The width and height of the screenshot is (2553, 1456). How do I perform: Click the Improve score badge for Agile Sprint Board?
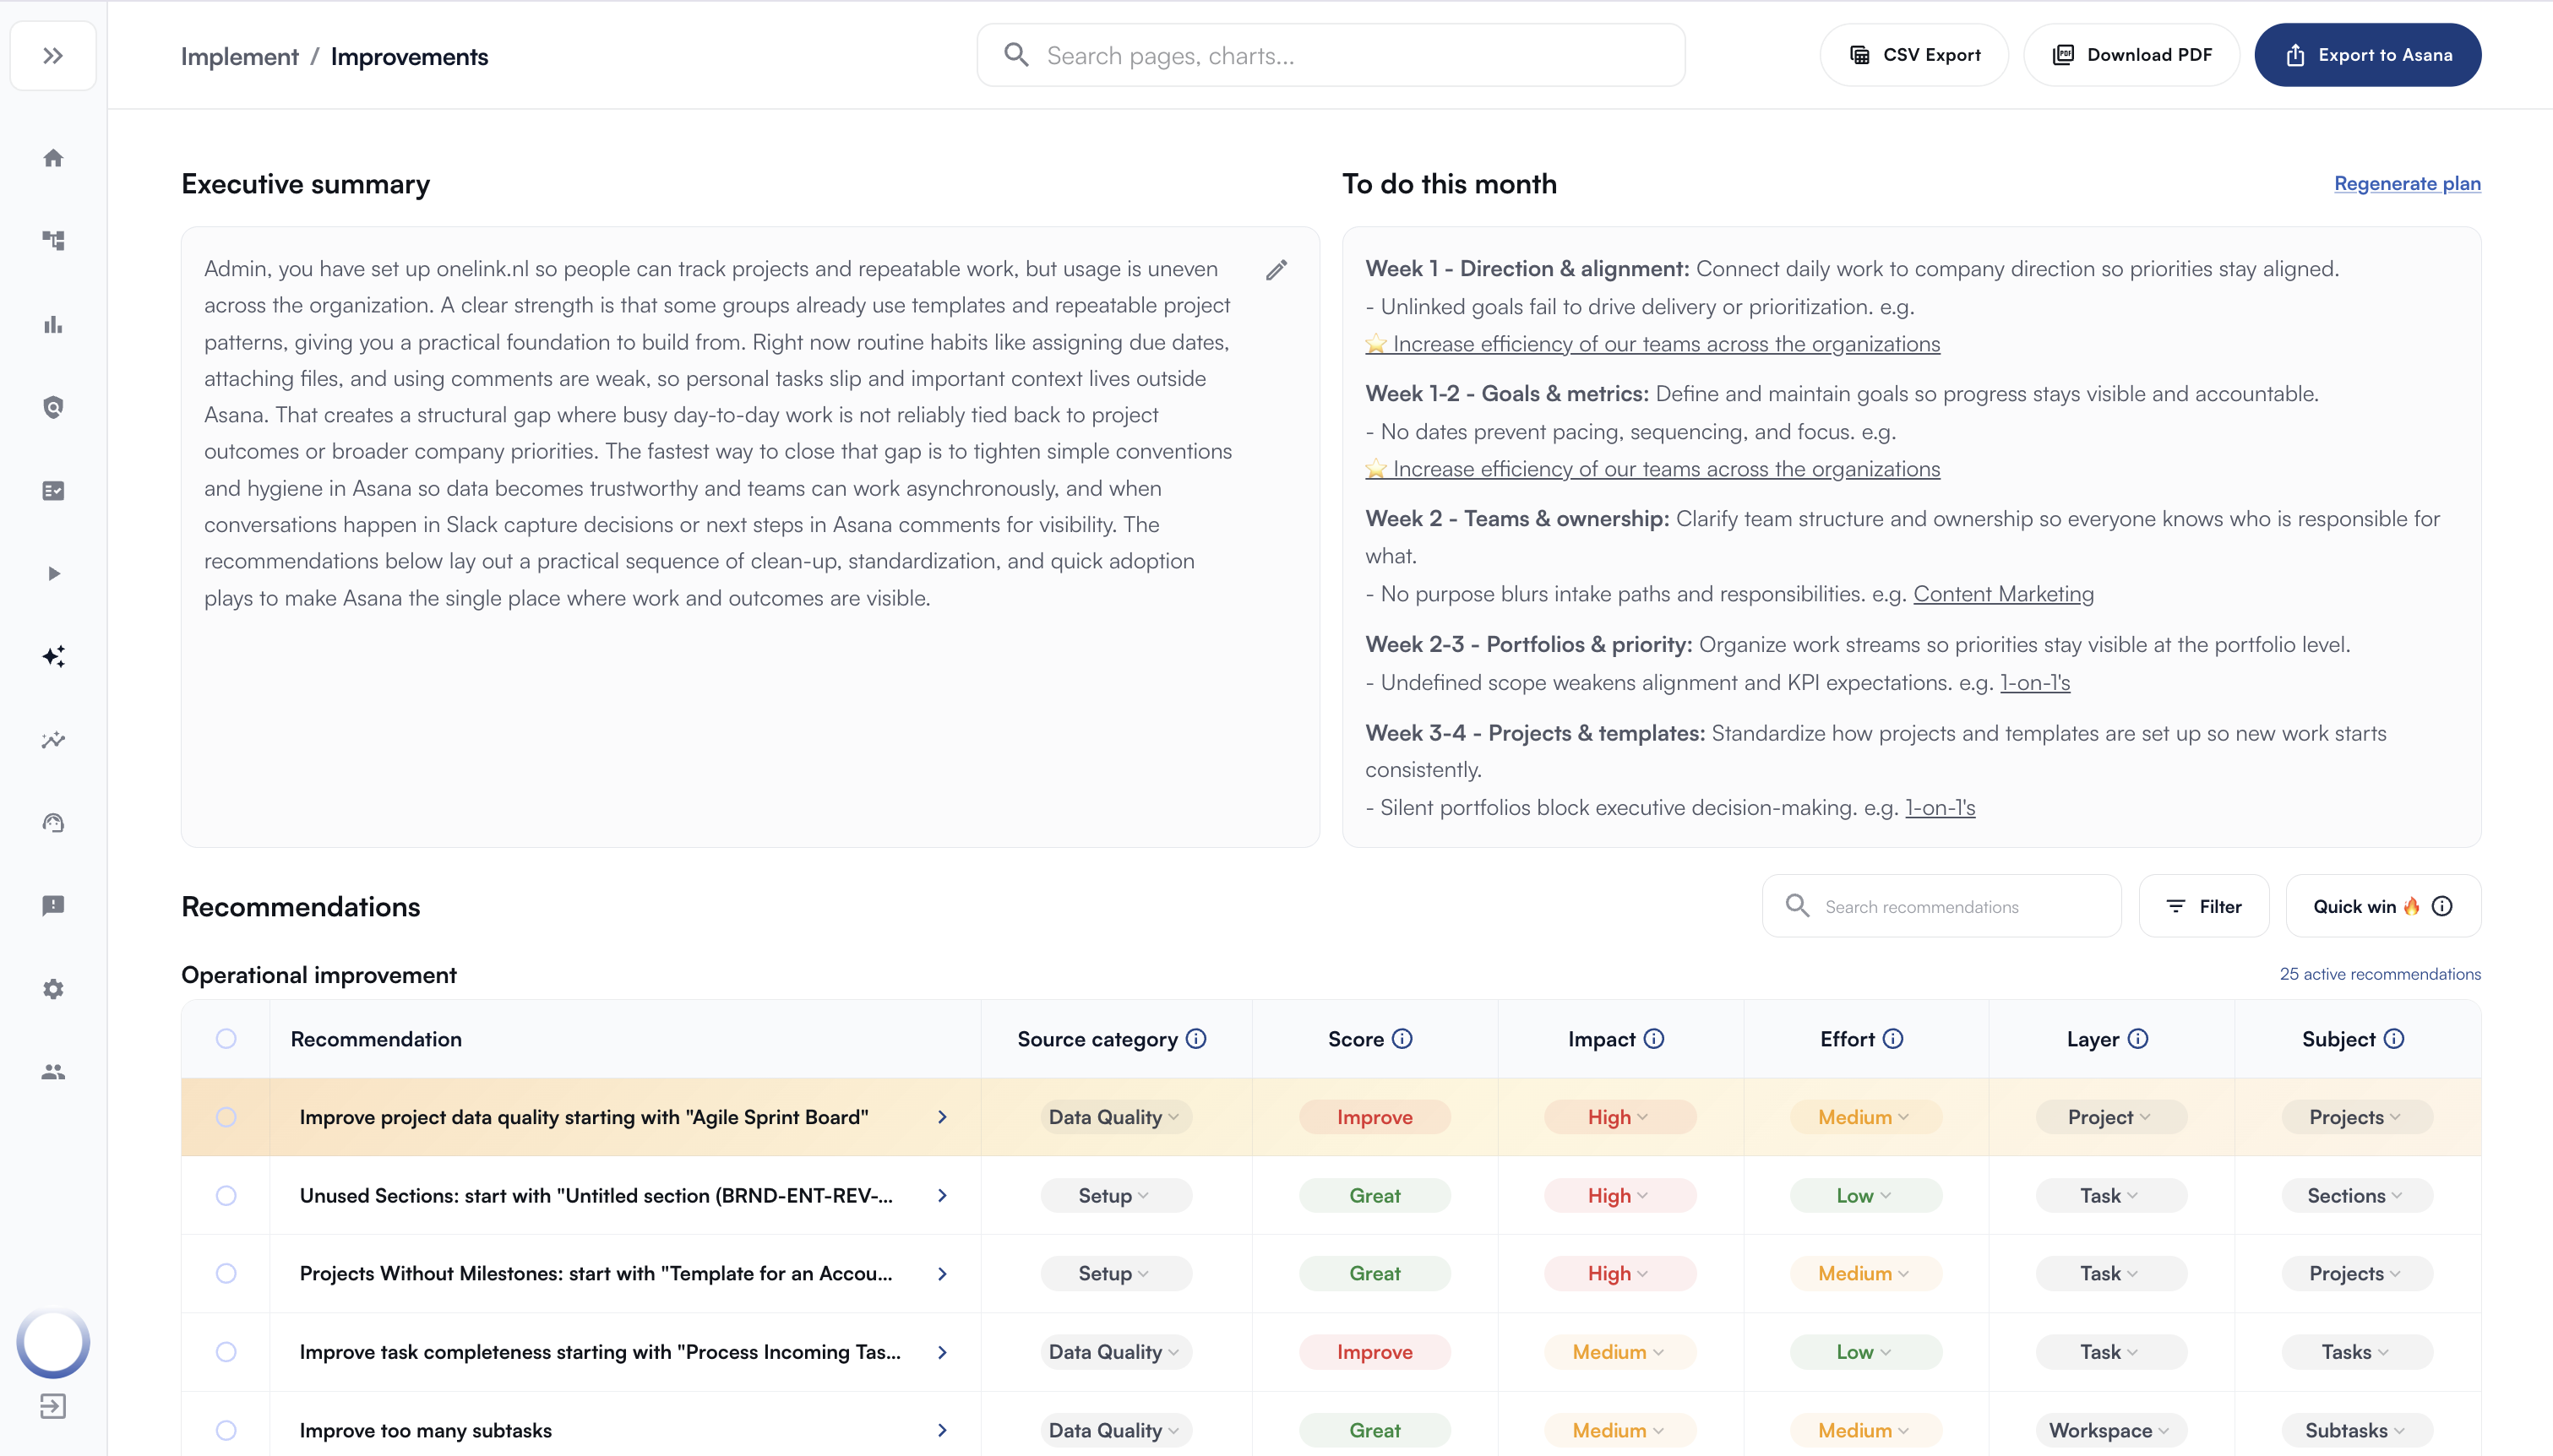(1374, 1117)
